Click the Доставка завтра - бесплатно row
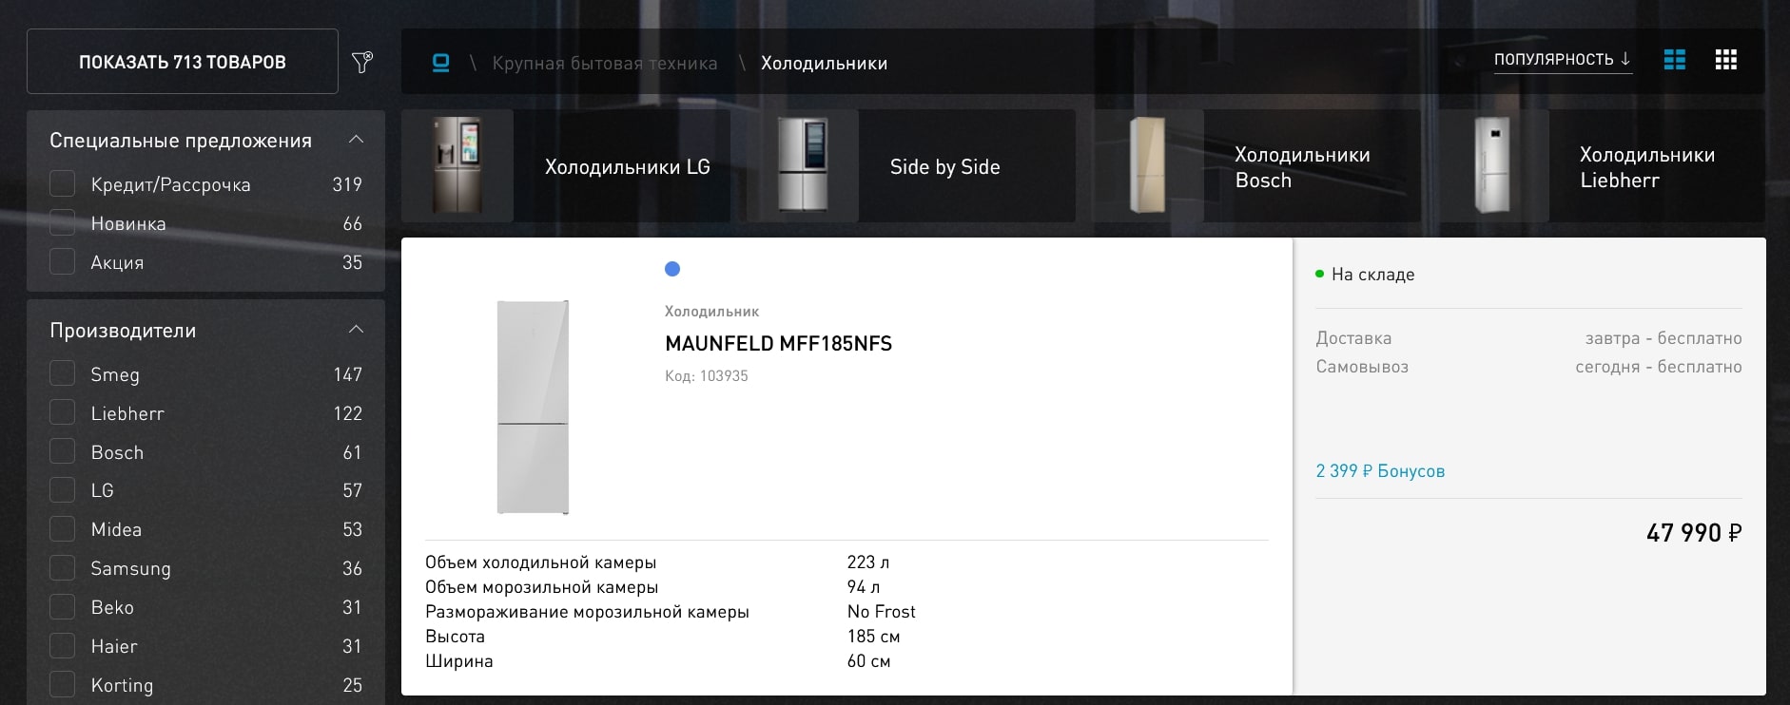This screenshot has width=1790, height=705. [1528, 338]
